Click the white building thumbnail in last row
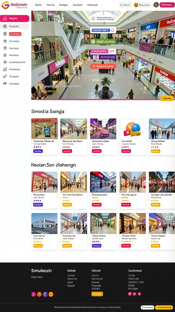The width and height of the screenshot is (175, 312). point(44,223)
